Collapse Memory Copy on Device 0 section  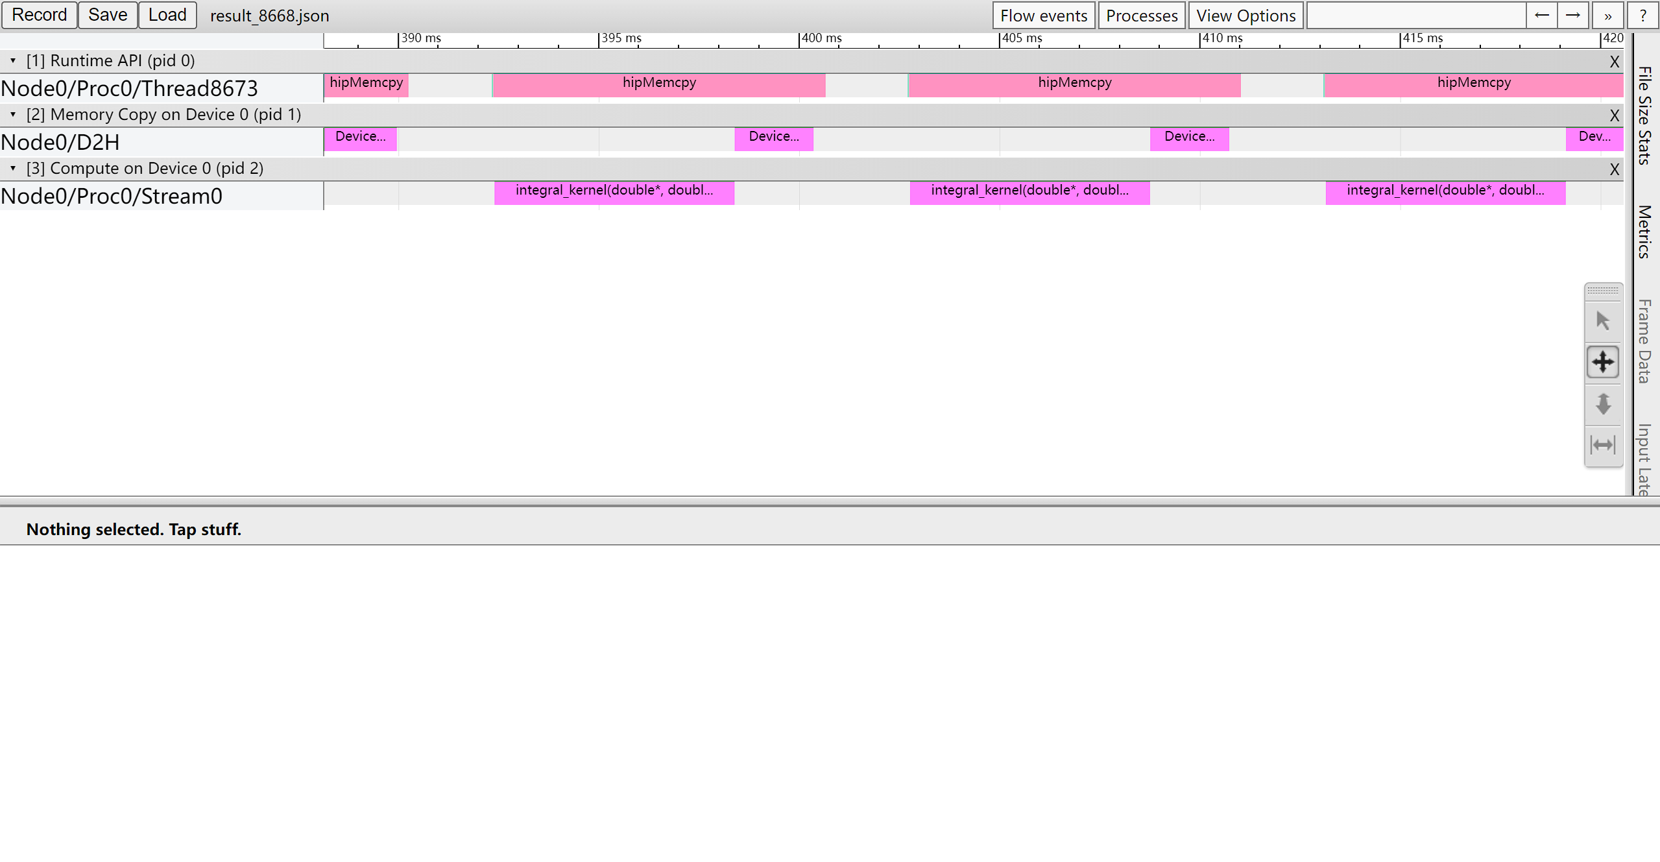point(13,114)
